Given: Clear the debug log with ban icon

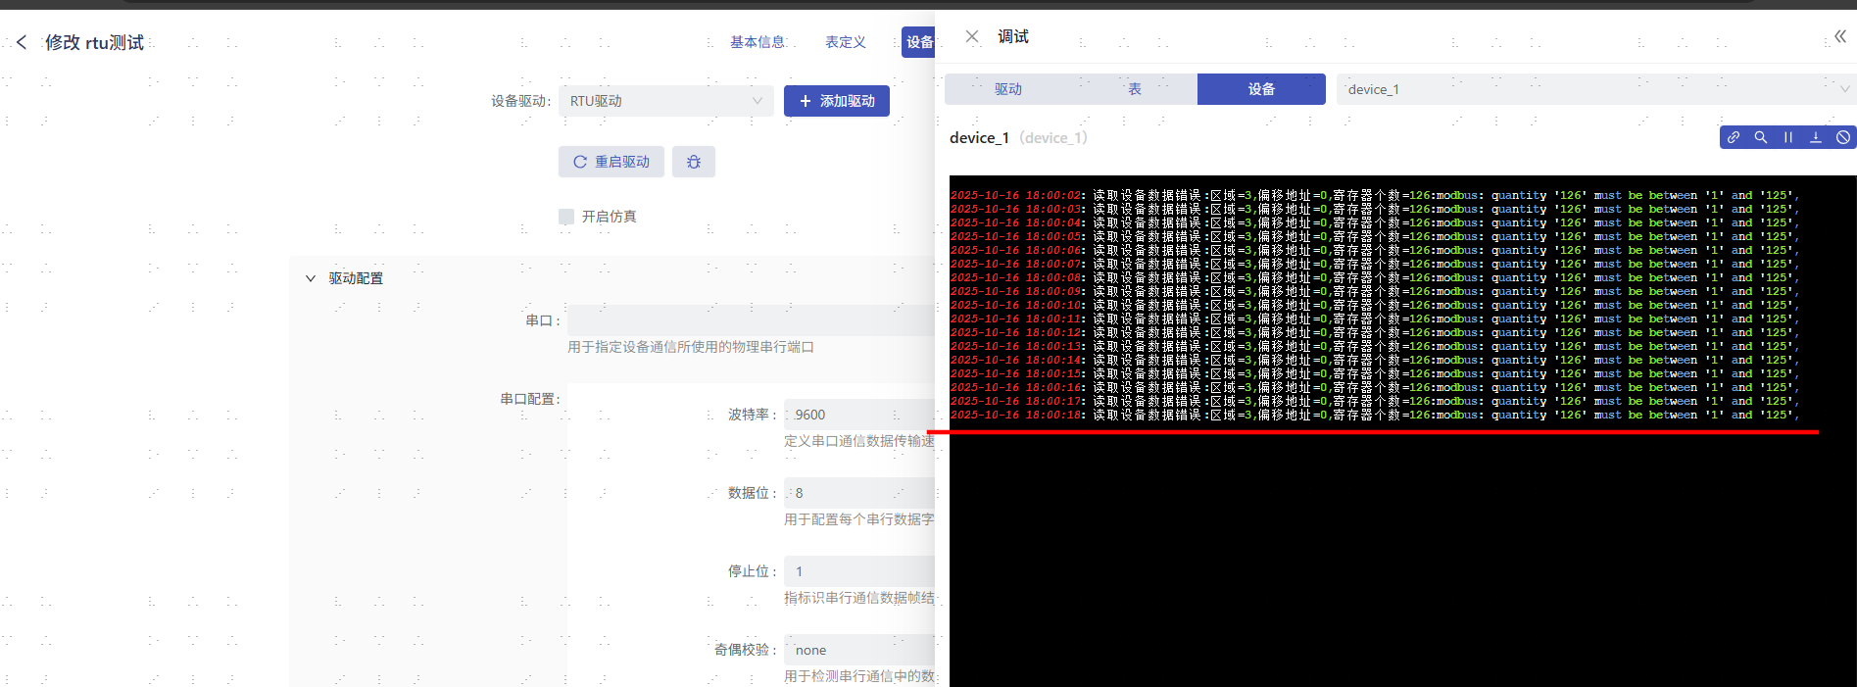Looking at the screenshot, I should [x=1843, y=137].
